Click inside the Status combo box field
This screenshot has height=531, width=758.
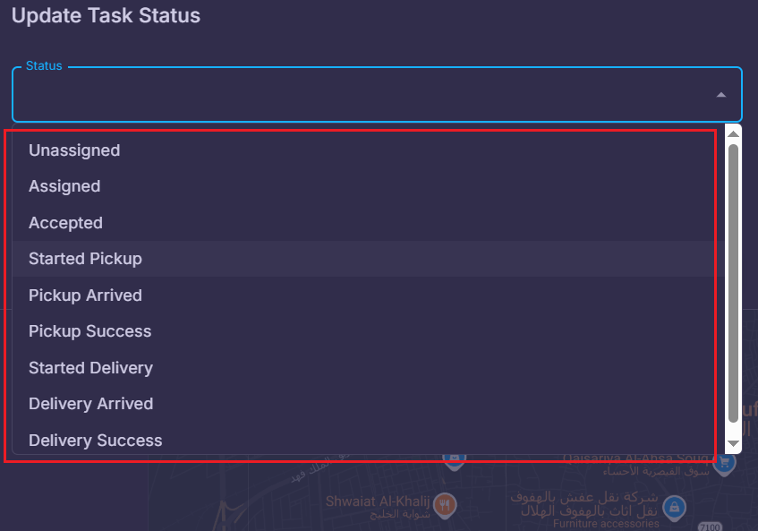click(377, 94)
